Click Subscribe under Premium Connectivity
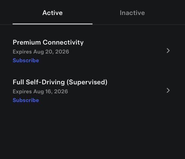The image size is (185, 159). (26, 61)
